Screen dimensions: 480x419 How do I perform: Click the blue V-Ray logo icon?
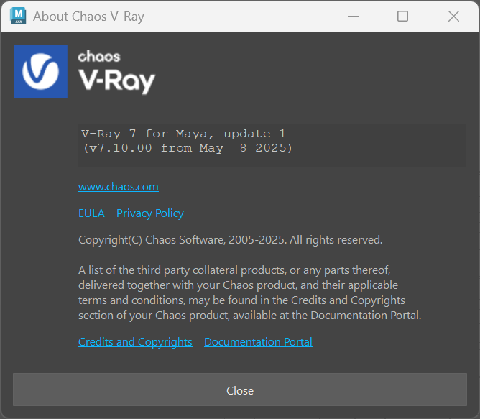[40, 71]
